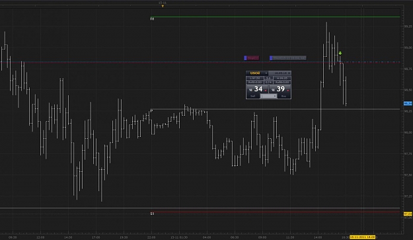The image size is (413, 240).
Task: Click the blue handle of the Short position tag
Action: [x=271, y=58]
